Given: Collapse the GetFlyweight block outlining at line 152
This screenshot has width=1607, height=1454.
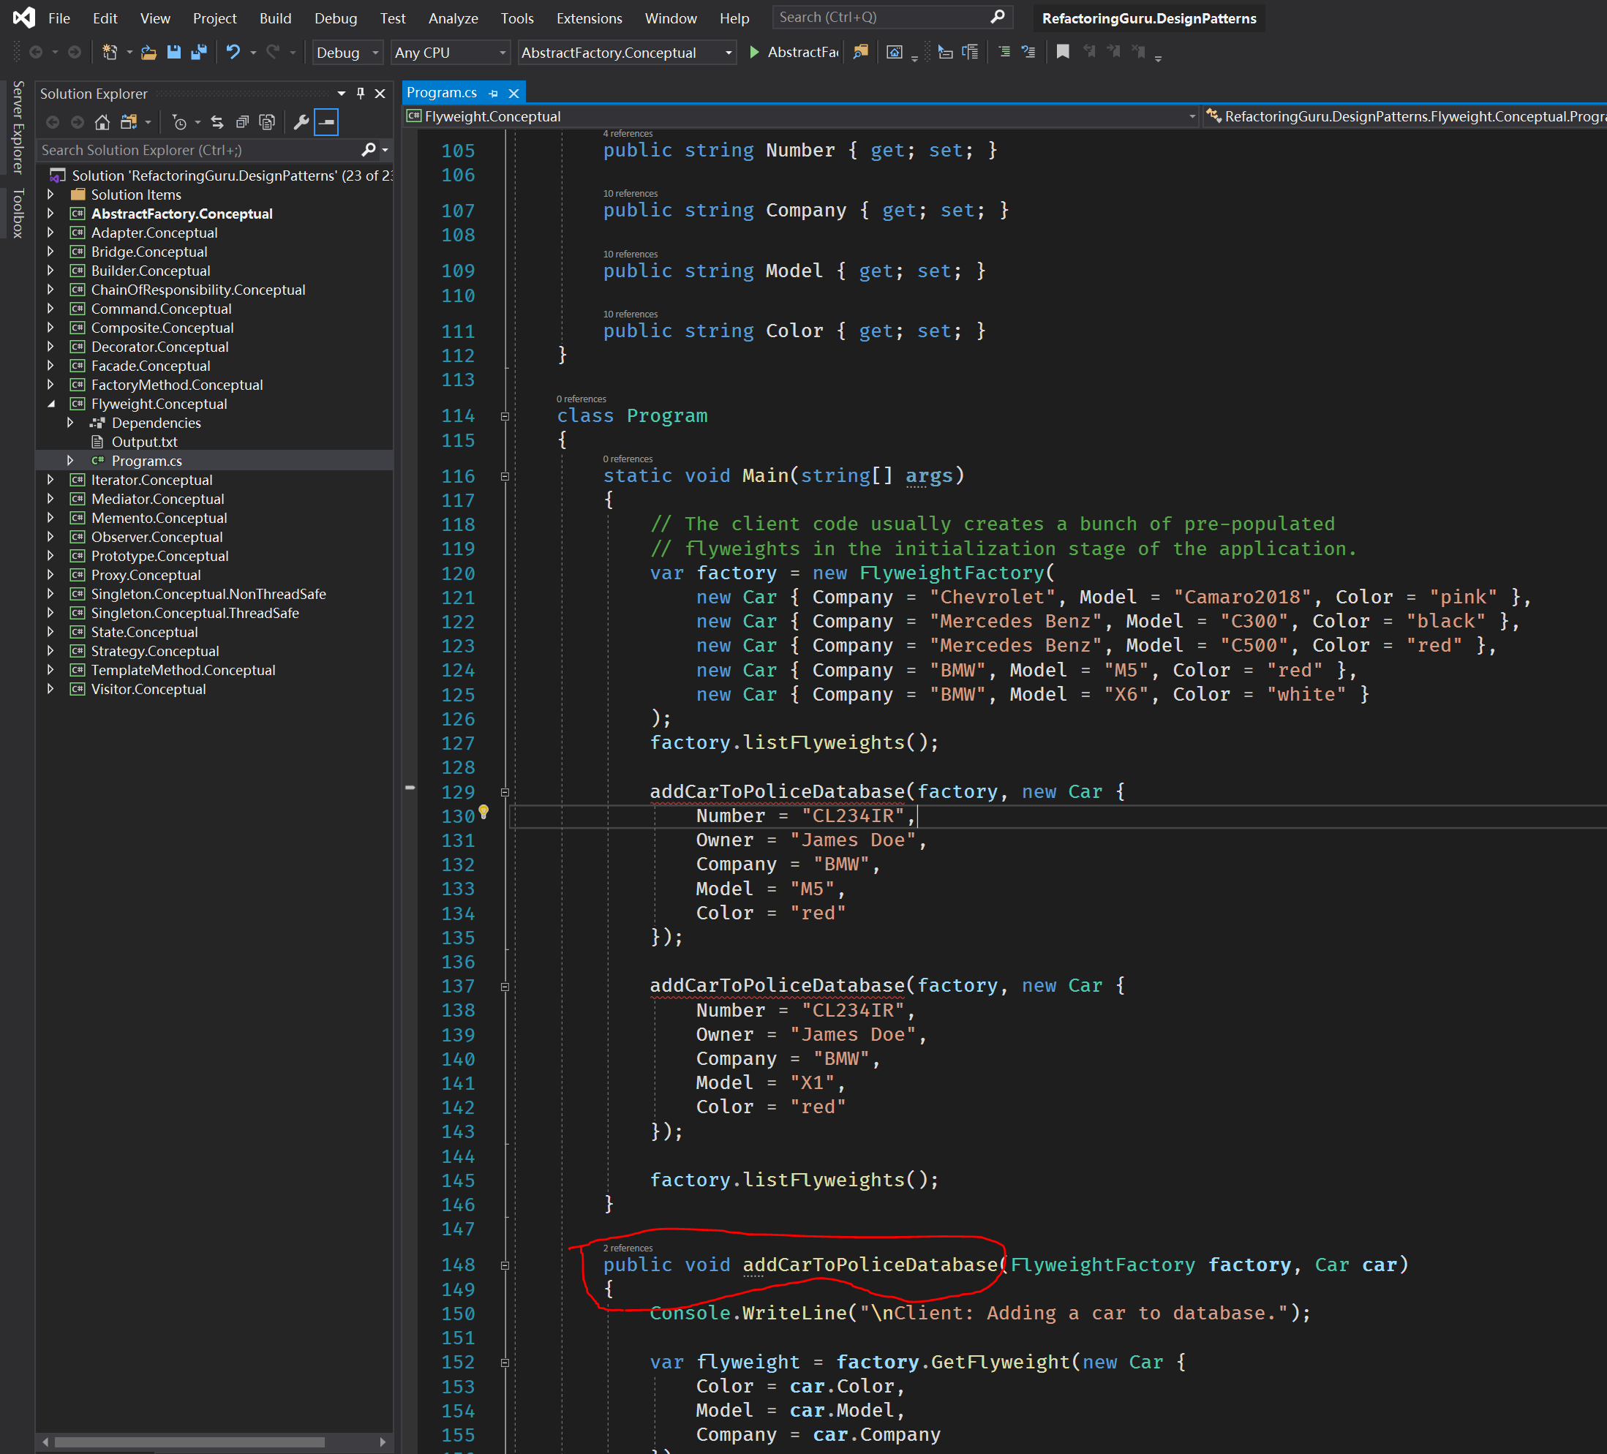Looking at the screenshot, I should (x=505, y=1363).
